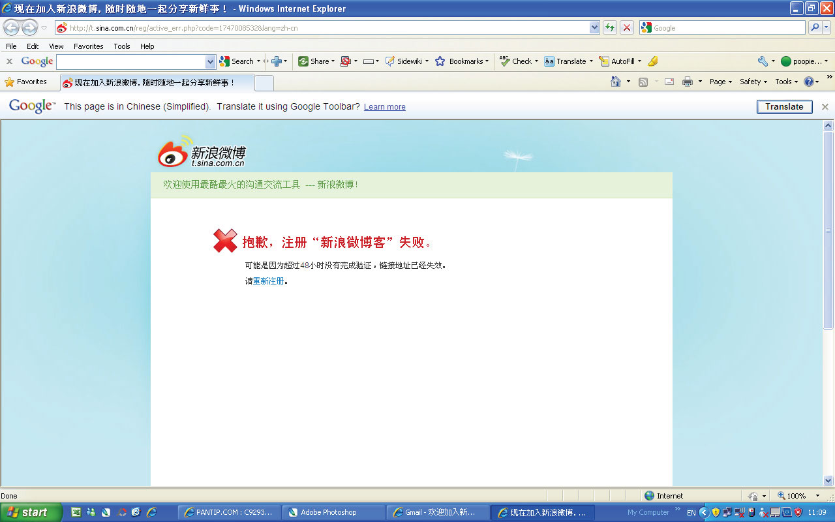Screen dimensions: 835x522
Task: Click the browser Back button
Action: point(12,28)
